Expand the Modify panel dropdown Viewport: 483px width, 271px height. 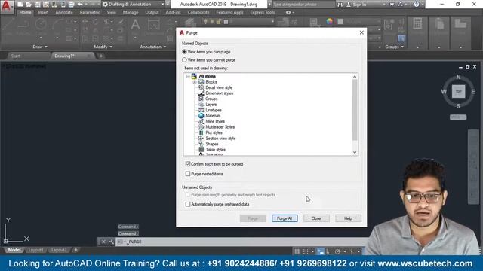pyautogui.click(x=103, y=47)
